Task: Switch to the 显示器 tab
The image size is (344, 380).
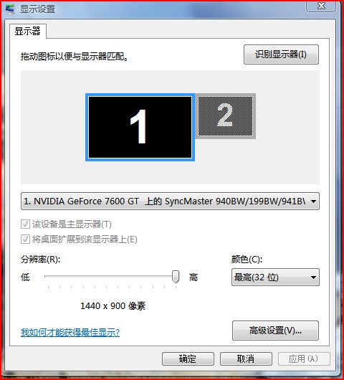Action: [x=28, y=32]
